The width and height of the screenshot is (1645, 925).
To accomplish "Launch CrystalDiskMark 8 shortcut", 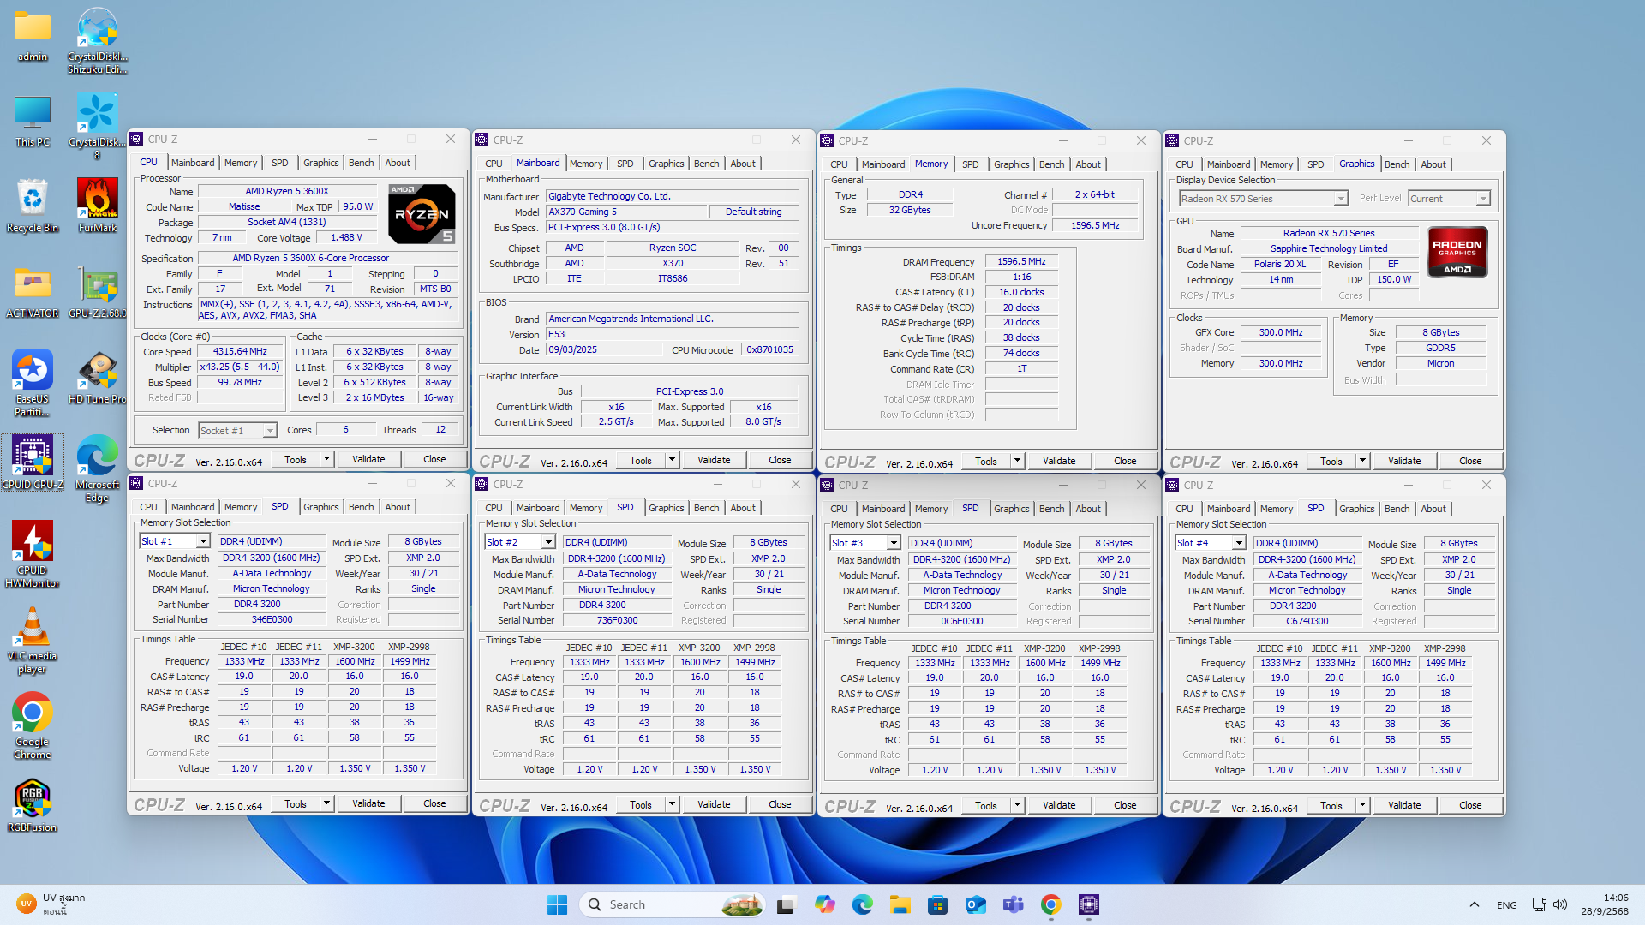I will pos(97,127).
